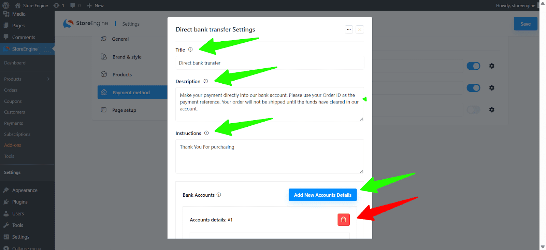
Task: Delete Accounts details #1 with trash icon
Action: (x=344, y=220)
